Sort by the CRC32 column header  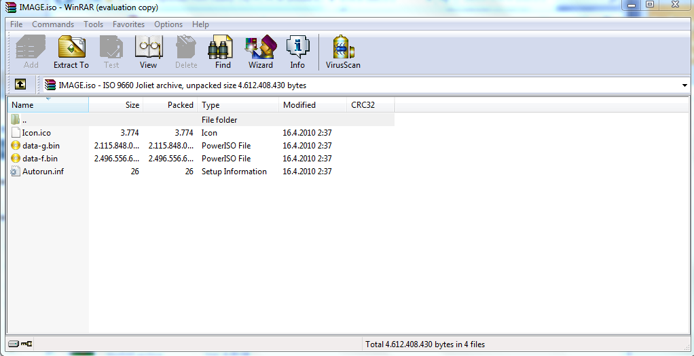(x=371, y=105)
